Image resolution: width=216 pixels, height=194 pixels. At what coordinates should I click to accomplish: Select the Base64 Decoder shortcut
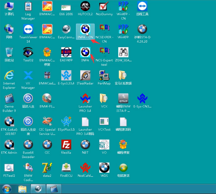coord(28,149)
